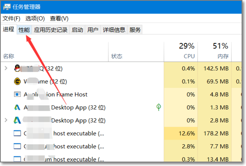The height and width of the screenshot is (166, 246).
Task: Select the host executable icon using 7.7 MB
Action: coord(17,146)
